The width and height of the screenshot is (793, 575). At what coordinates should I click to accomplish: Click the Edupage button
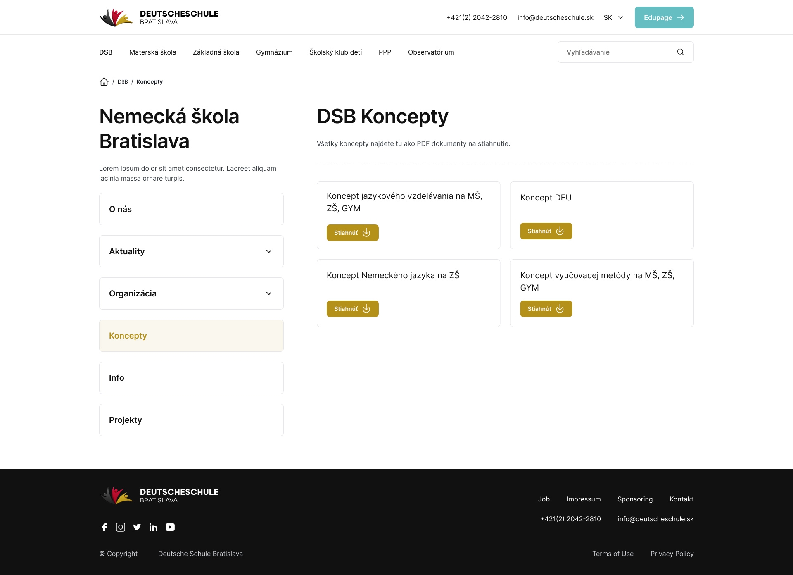664,17
